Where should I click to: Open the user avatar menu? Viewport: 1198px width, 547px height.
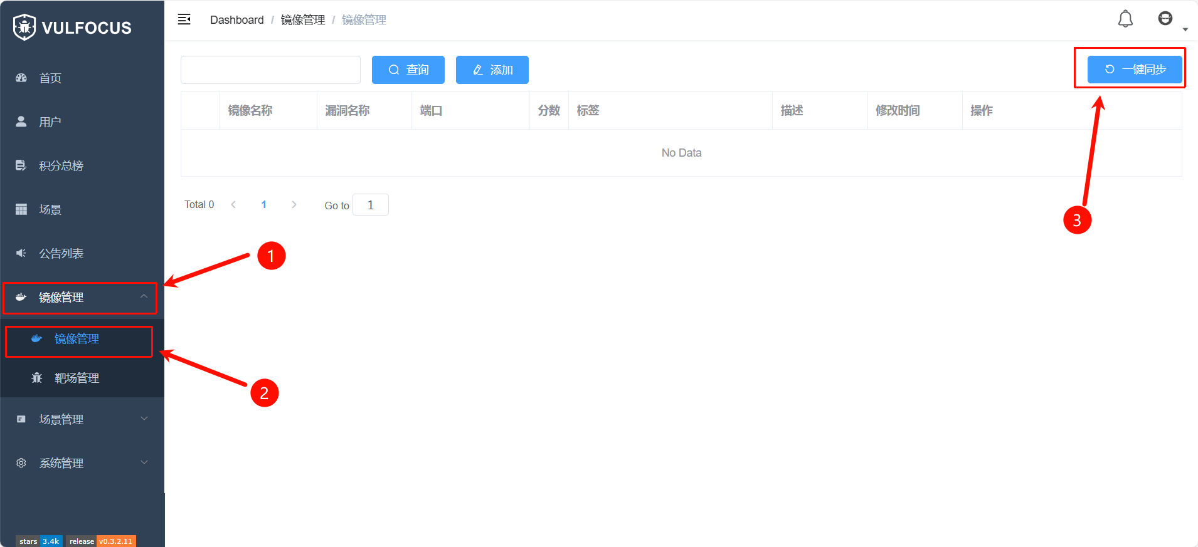pos(1165,19)
